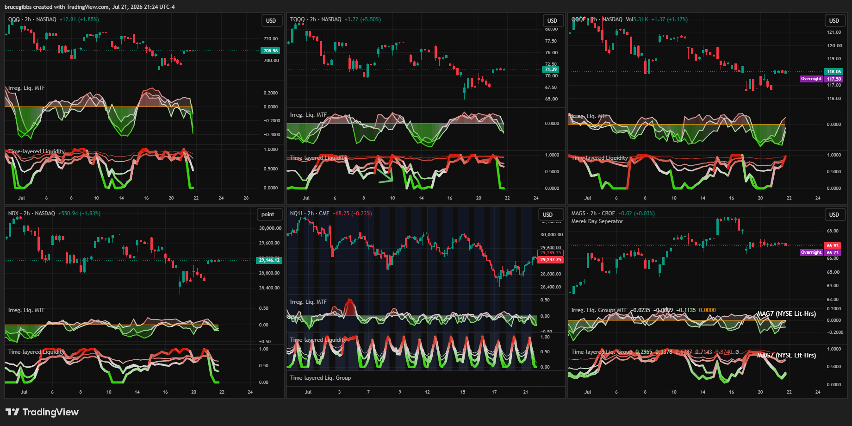
Task: Click the 28 date on QQQ time axis
Action: coord(246,198)
